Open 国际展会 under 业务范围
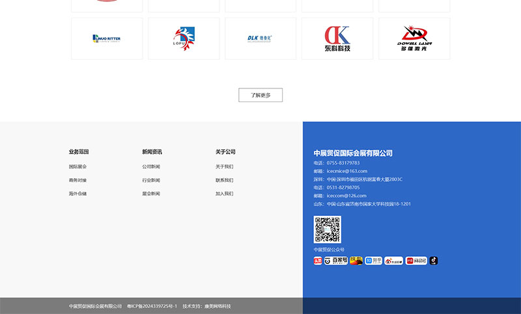This screenshot has height=314, width=521. tap(77, 166)
